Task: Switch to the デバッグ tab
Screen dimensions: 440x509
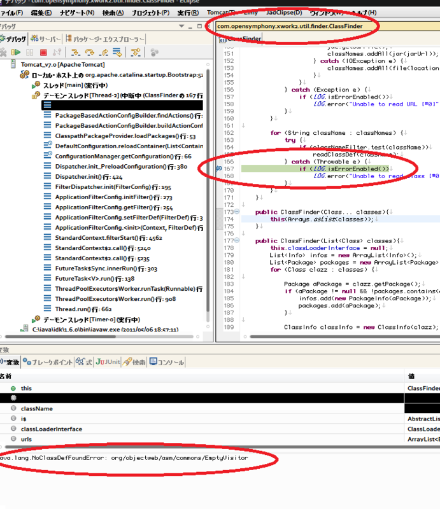Action: (x=13, y=39)
